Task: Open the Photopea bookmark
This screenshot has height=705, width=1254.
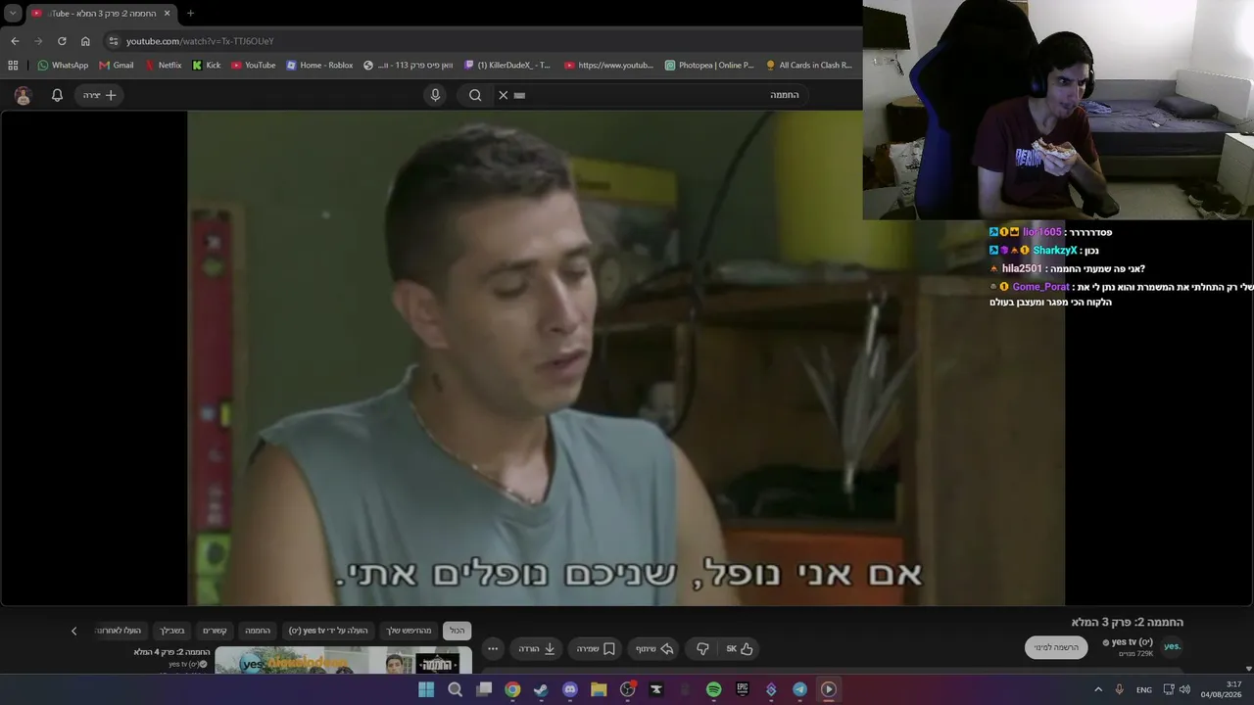Action: 709,66
